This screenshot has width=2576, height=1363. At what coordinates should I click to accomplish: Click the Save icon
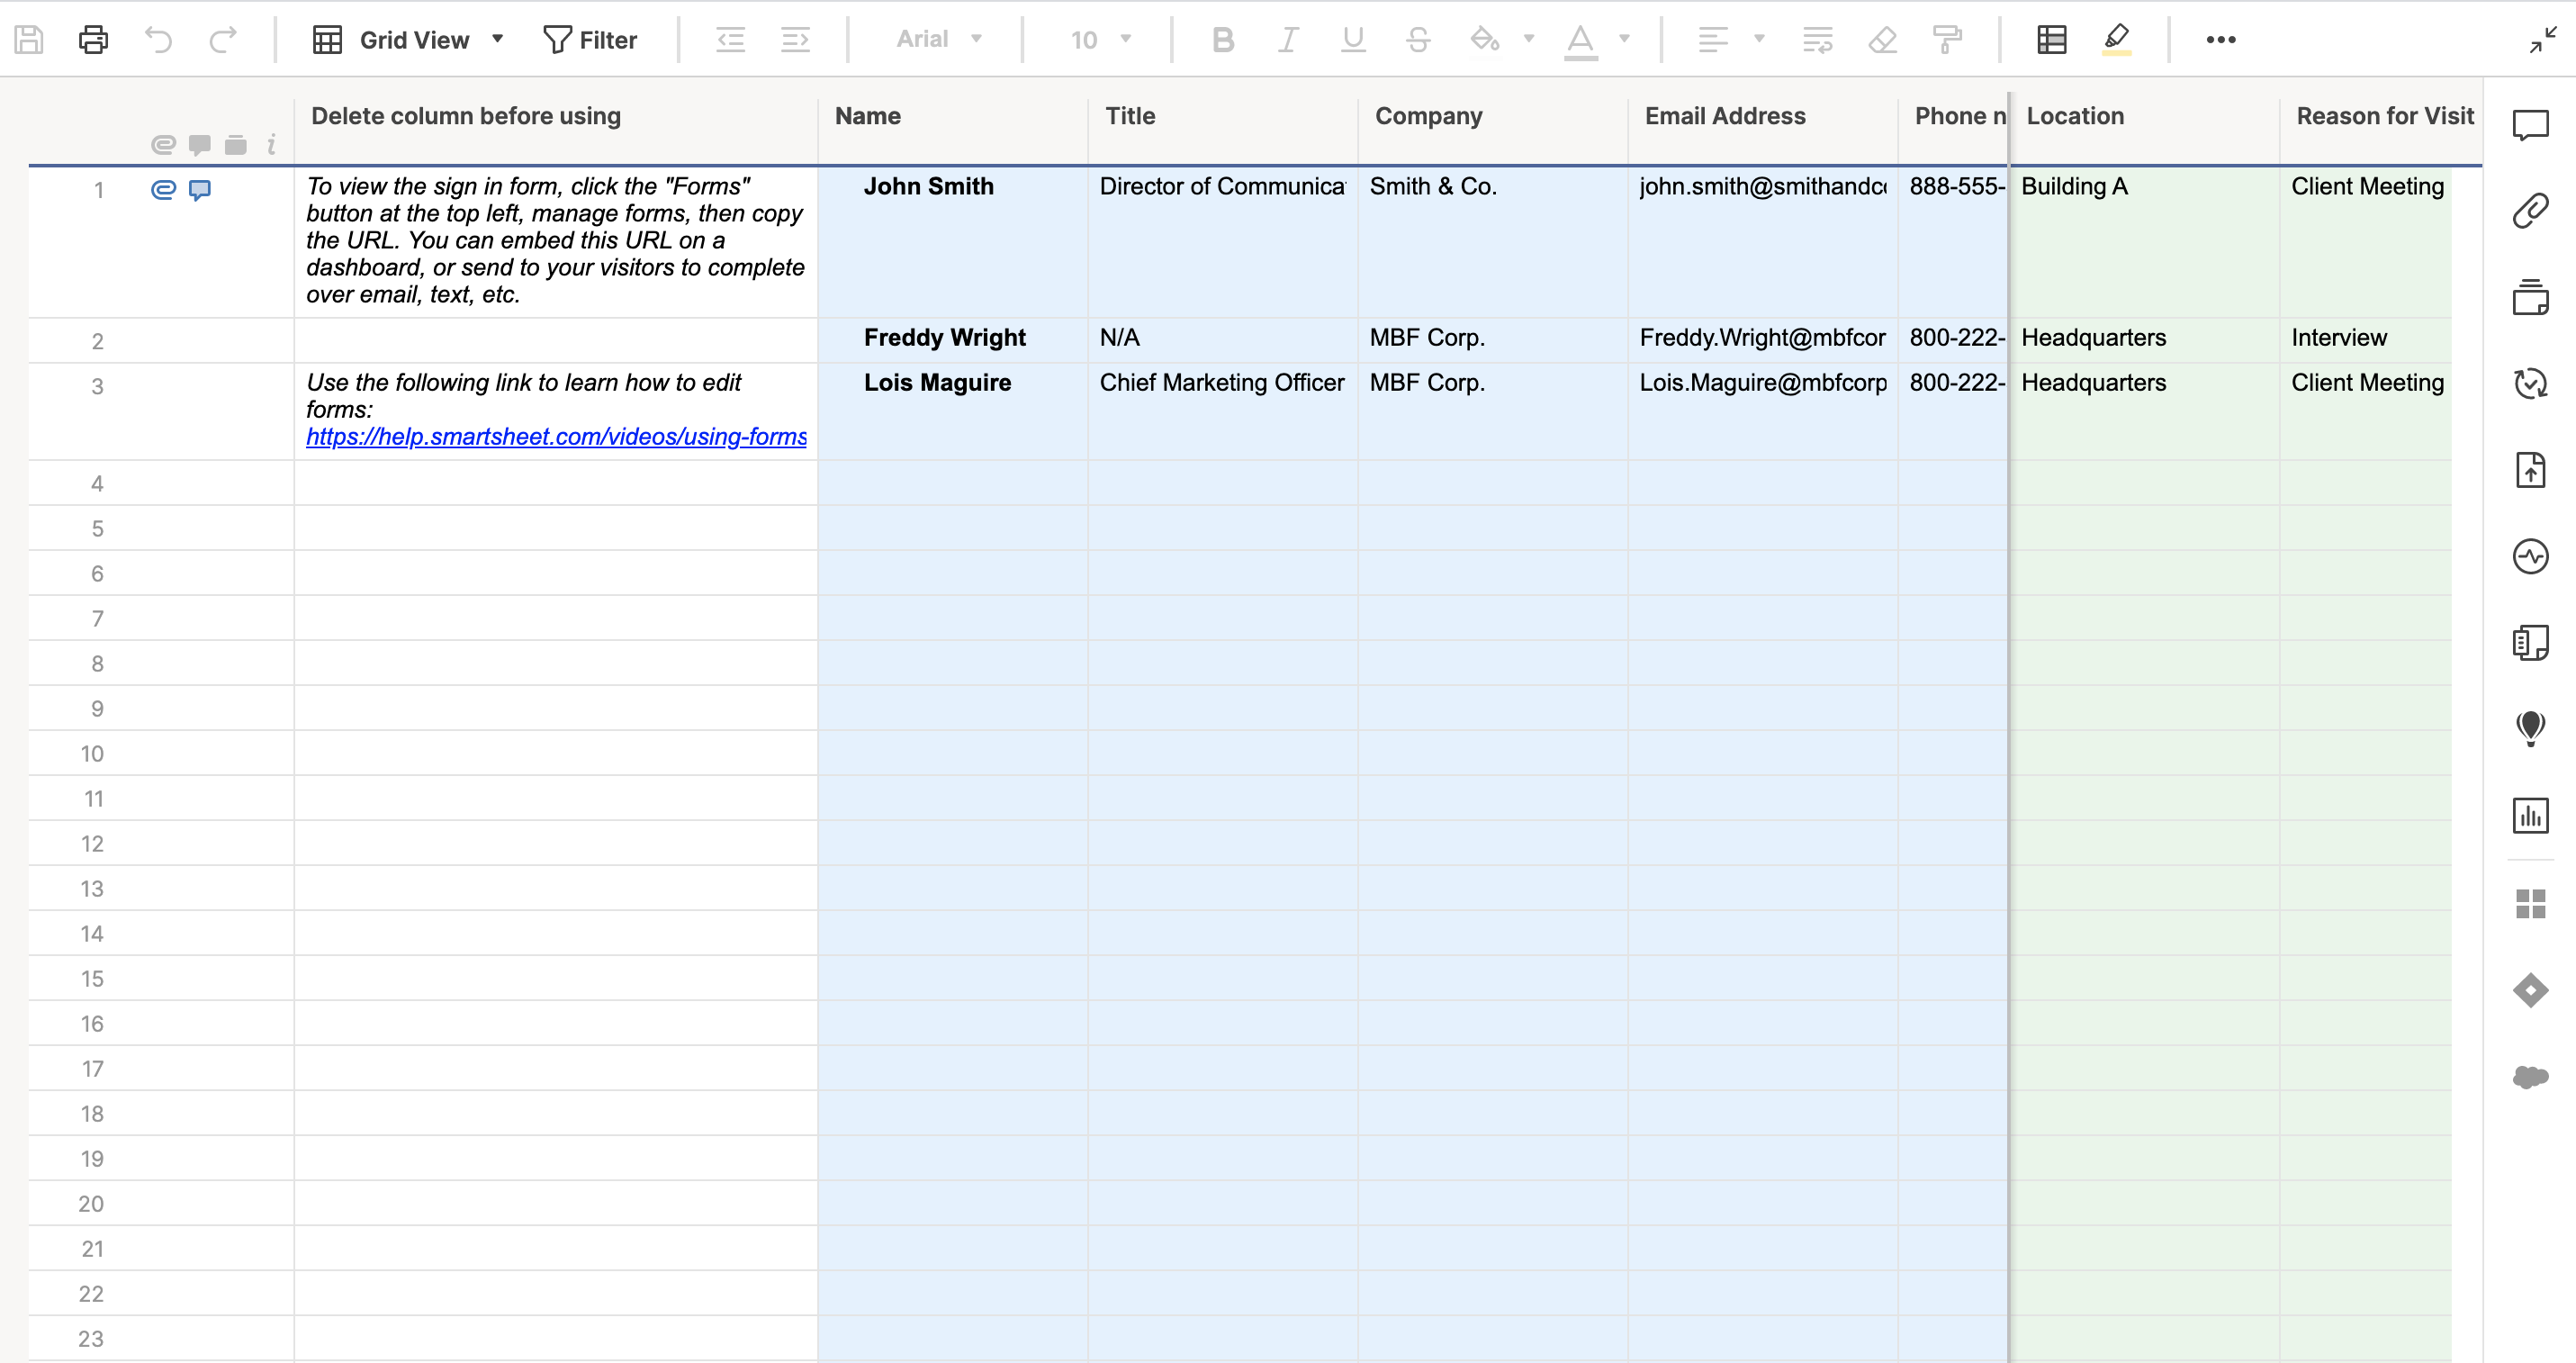[29, 39]
